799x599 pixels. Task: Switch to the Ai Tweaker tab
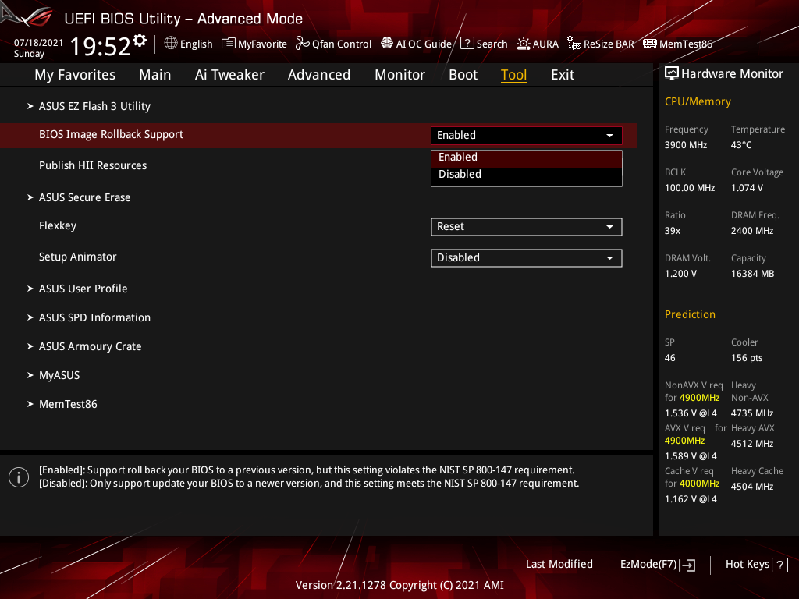click(x=229, y=74)
